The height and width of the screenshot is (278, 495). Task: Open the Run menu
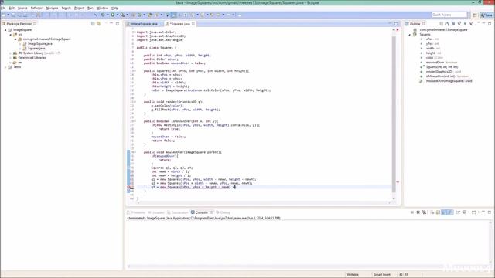tap(90, 8)
